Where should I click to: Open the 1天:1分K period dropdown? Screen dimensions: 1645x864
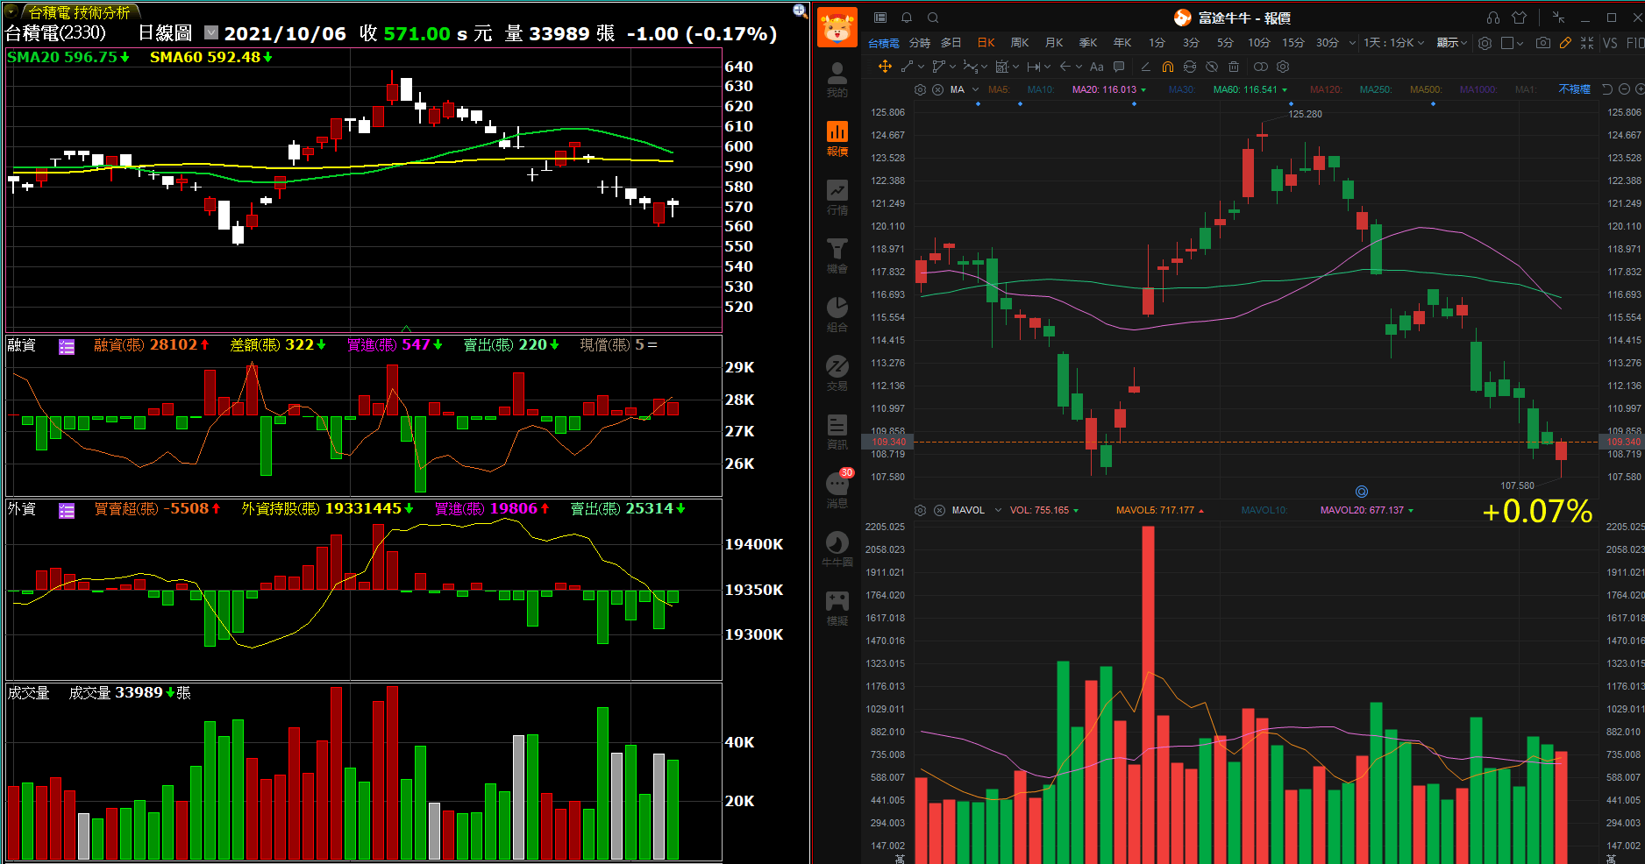(1393, 43)
